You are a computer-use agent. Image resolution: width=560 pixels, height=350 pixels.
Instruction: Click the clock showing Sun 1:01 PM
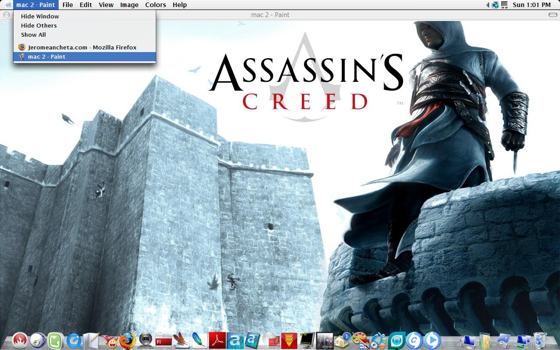click(532, 5)
